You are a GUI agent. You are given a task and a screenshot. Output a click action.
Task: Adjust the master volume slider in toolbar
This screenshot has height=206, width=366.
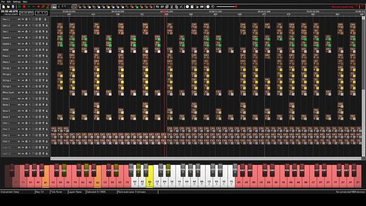(x=227, y=7)
